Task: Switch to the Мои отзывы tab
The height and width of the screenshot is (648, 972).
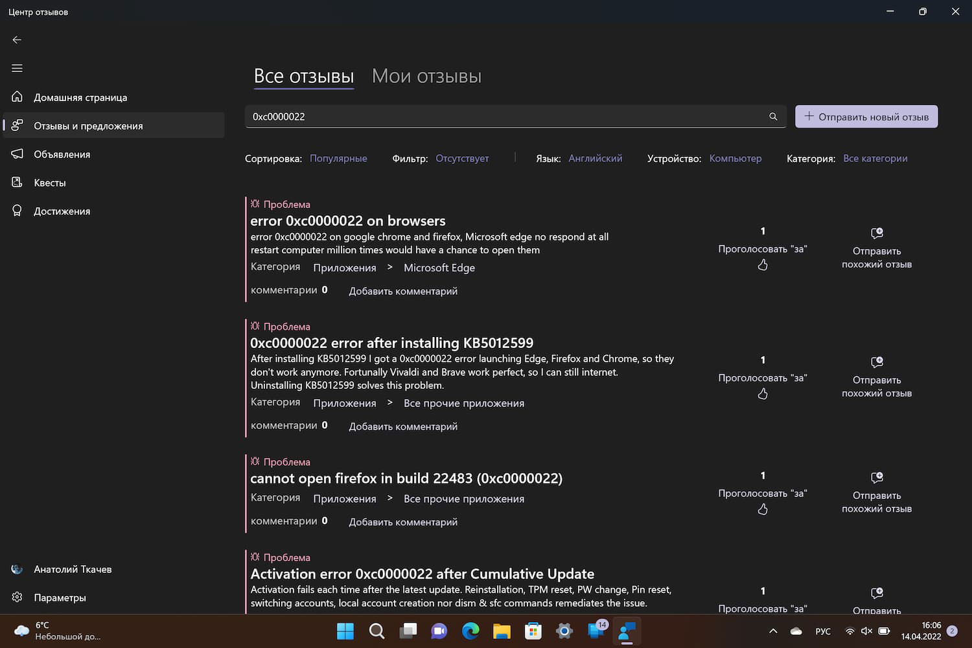Action: (426, 76)
